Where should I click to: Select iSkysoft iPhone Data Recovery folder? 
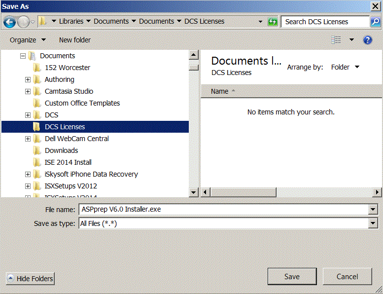91,174
